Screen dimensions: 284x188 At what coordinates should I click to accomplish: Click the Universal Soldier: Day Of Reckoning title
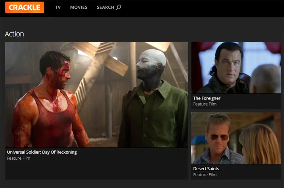[42, 152]
